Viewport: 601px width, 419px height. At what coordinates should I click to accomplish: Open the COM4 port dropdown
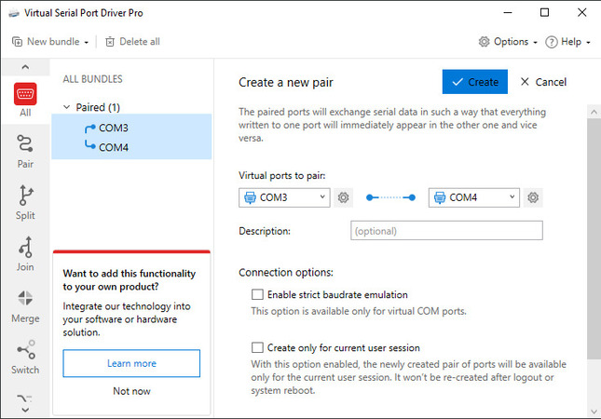473,197
